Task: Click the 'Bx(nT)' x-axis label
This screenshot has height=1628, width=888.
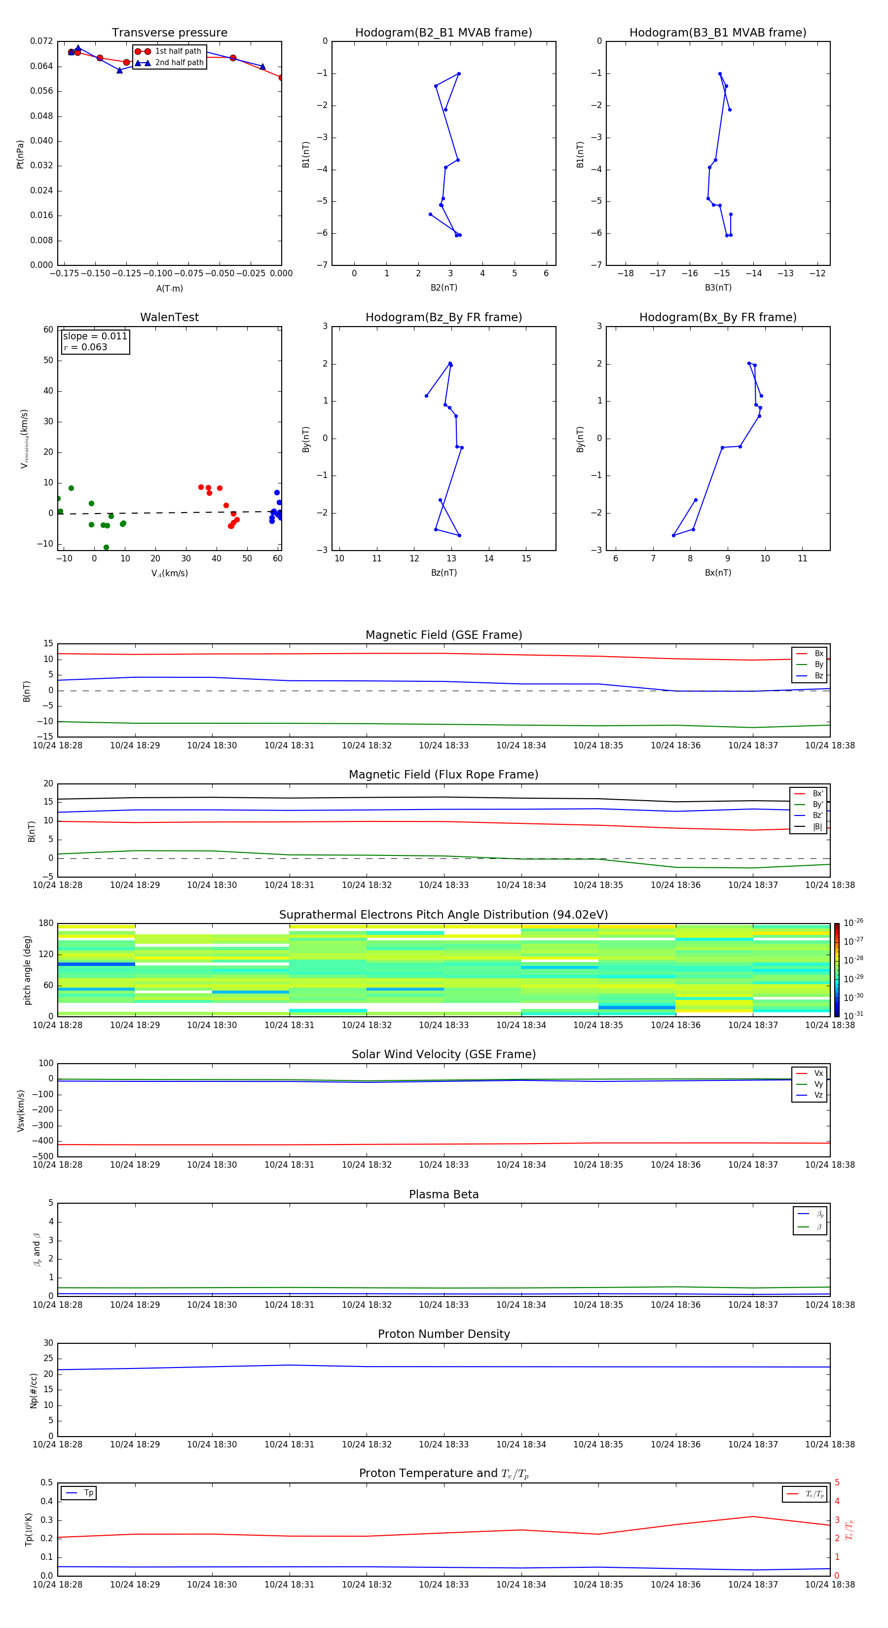Action: coord(718,573)
